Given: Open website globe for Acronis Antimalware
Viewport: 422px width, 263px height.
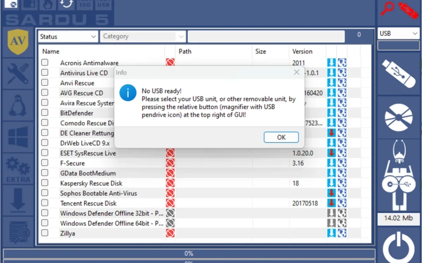Looking at the screenshot, I should (x=342, y=63).
